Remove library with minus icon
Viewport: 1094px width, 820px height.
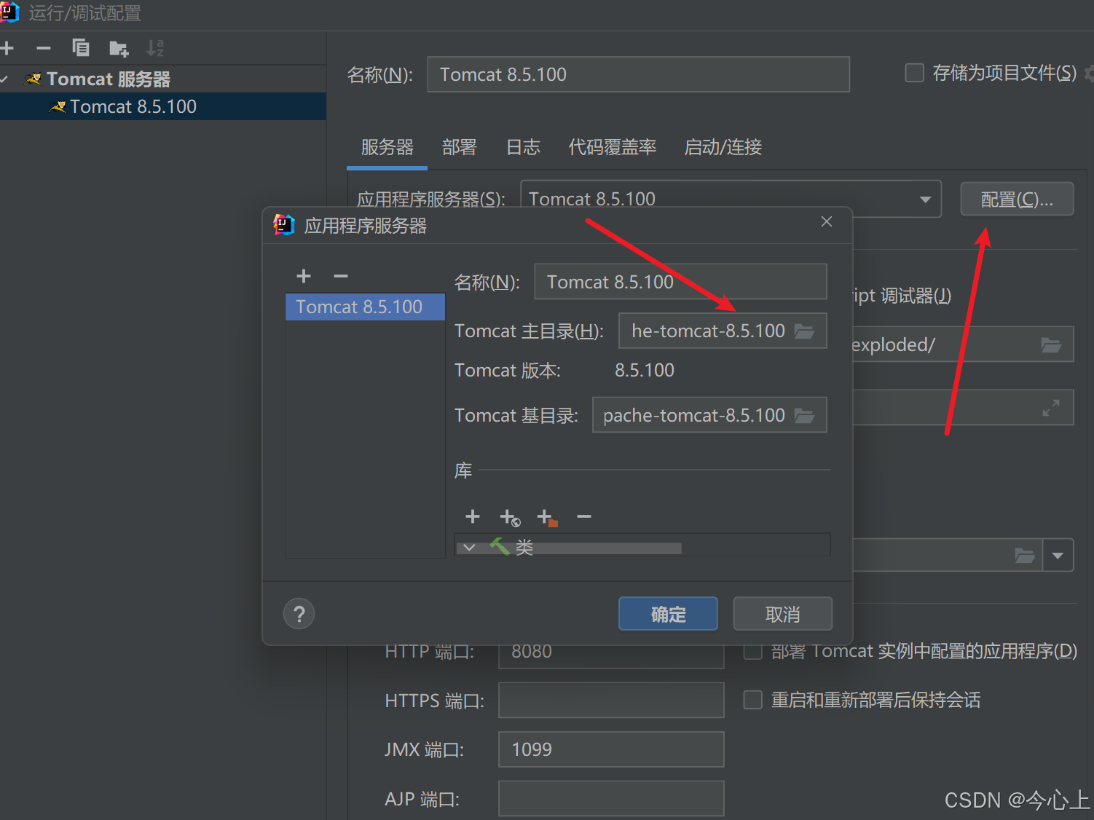[584, 516]
